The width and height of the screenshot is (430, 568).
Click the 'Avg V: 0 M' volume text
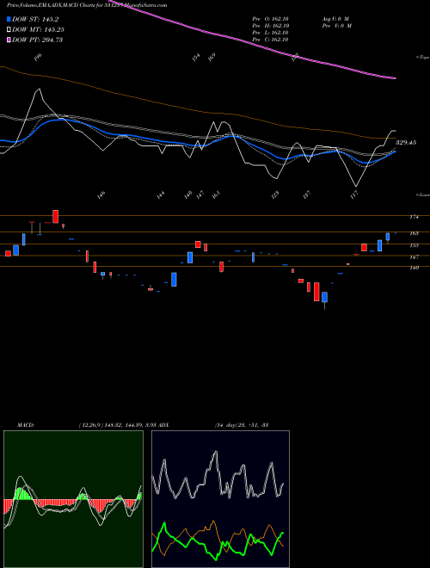[x=335, y=19]
